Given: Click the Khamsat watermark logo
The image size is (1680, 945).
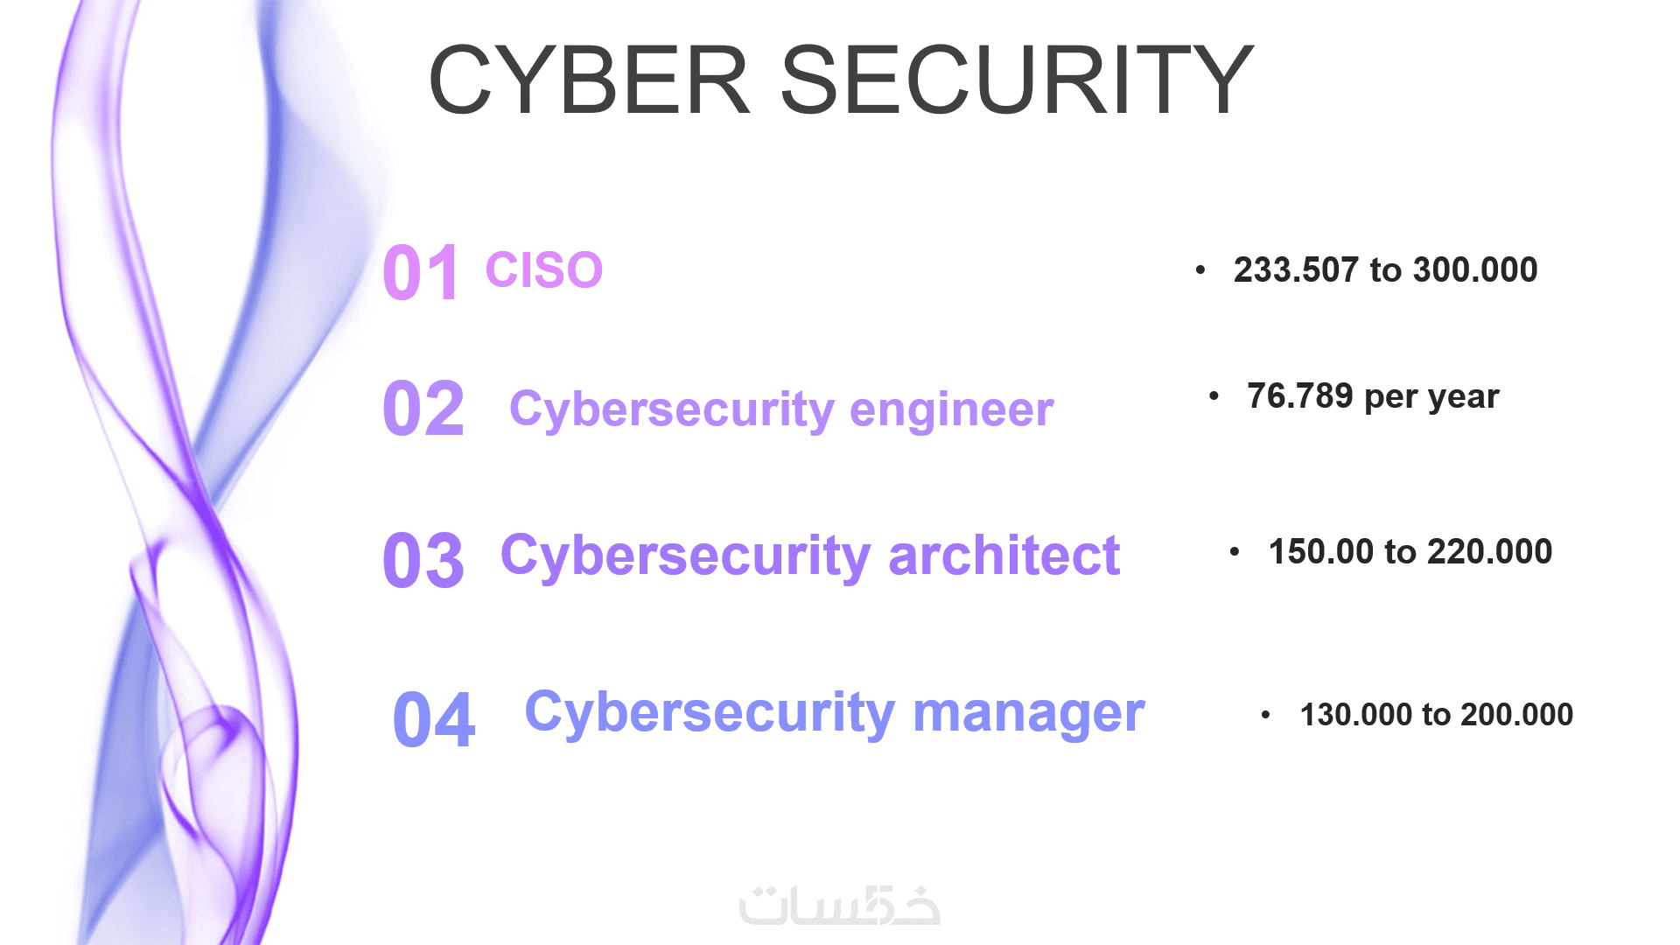Looking at the screenshot, I should [x=839, y=906].
